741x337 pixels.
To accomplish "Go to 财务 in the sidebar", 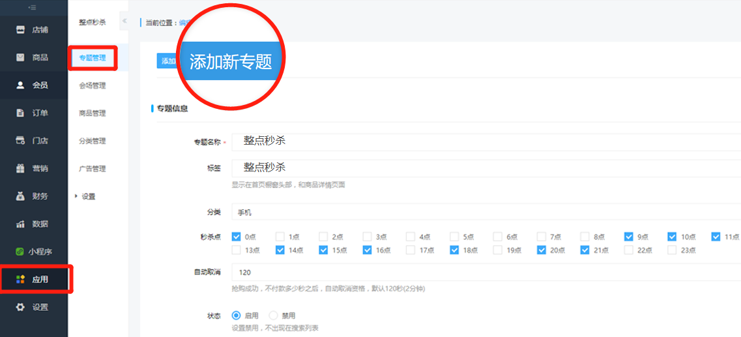I will (34, 196).
